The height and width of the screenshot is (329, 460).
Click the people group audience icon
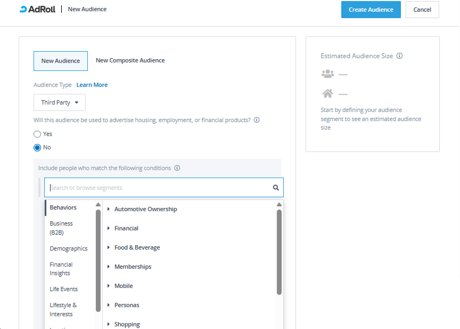pyautogui.click(x=327, y=74)
